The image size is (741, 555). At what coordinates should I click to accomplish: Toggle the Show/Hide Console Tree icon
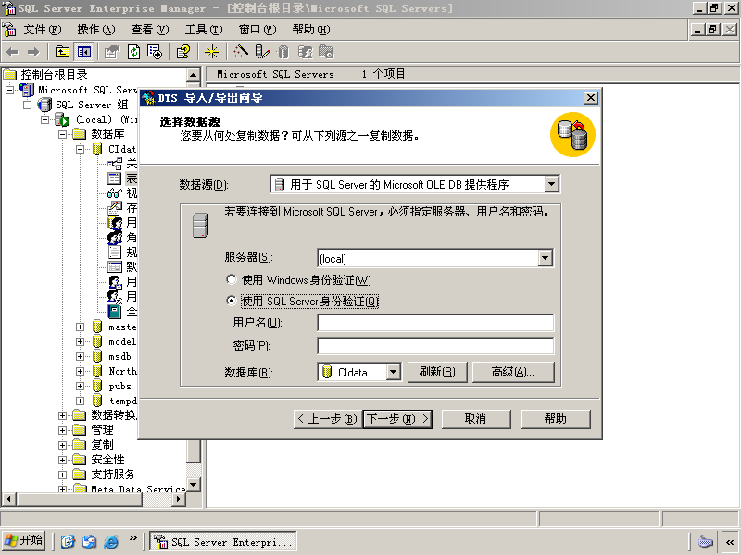tap(84, 52)
